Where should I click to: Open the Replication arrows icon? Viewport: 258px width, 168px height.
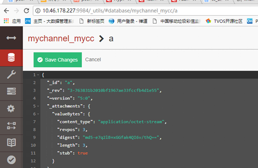pyautogui.click(x=11, y=126)
